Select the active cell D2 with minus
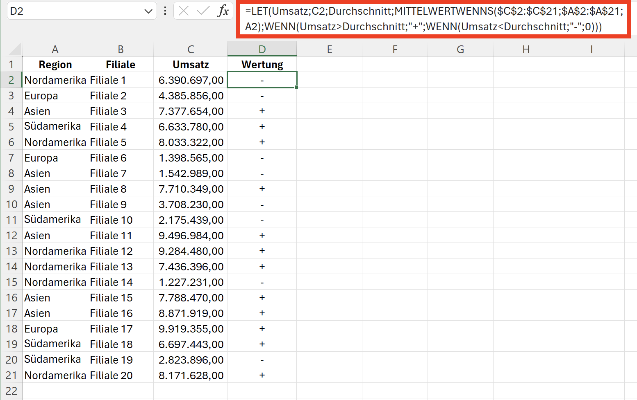The width and height of the screenshot is (637, 400). pos(262,80)
